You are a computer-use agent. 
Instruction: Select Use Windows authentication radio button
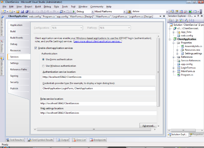click(x=43, y=66)
